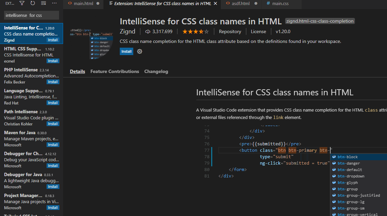Screen dimensions: 387x216
Task: Click the download count 3,317,699
Action: [x=162, y=32]
